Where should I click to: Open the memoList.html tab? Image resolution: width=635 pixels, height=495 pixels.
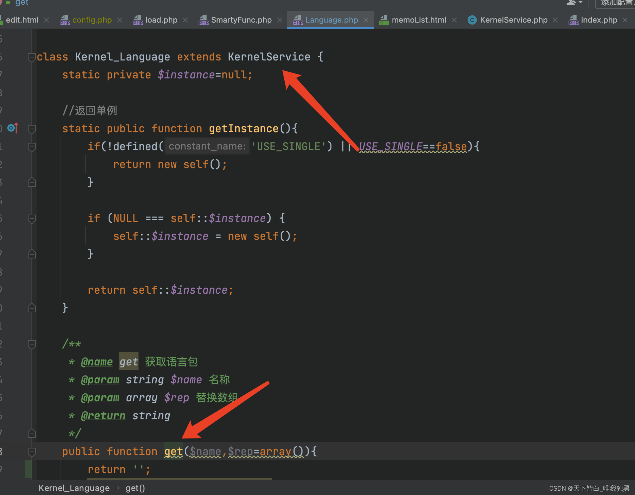pos(419,20)
